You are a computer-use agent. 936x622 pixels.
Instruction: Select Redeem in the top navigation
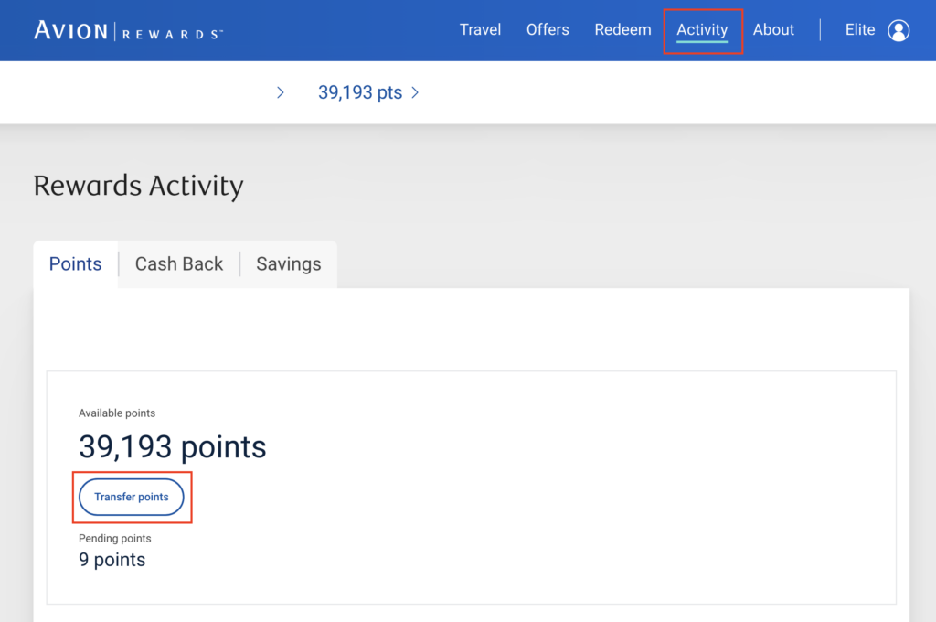pos(622,30)
